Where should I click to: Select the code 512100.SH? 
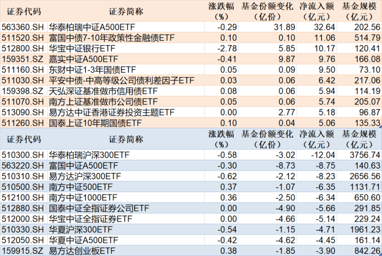tap(23, 198)
